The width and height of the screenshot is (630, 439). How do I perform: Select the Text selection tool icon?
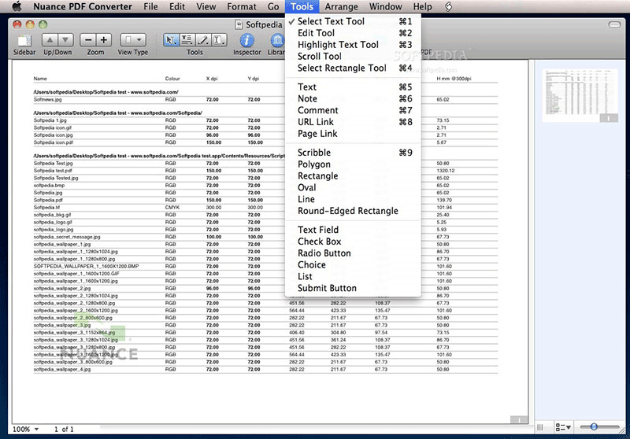click(171, 39)
